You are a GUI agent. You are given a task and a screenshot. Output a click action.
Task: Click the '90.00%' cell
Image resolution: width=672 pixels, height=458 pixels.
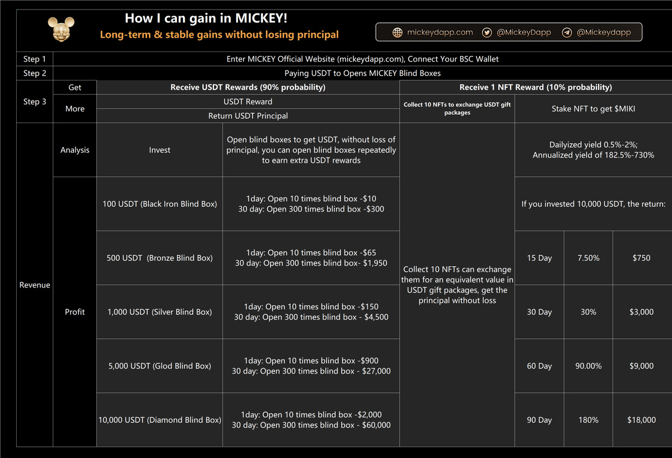click(x=589, y=366)
